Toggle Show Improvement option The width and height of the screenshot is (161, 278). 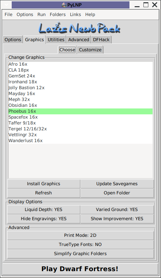tap(117, 219)
